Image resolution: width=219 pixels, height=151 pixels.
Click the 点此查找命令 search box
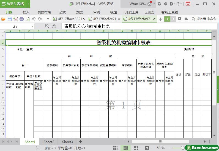[204, 19]
